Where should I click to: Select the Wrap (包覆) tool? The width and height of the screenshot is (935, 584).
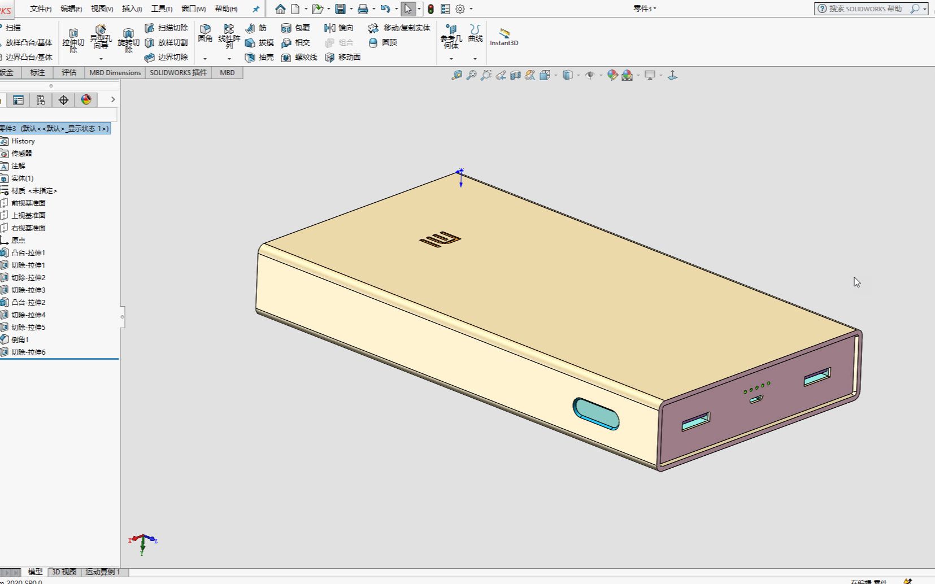295,28
